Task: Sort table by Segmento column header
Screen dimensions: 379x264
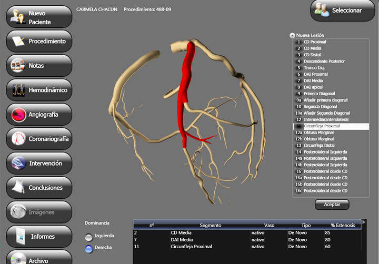Action: pos(210,225)
